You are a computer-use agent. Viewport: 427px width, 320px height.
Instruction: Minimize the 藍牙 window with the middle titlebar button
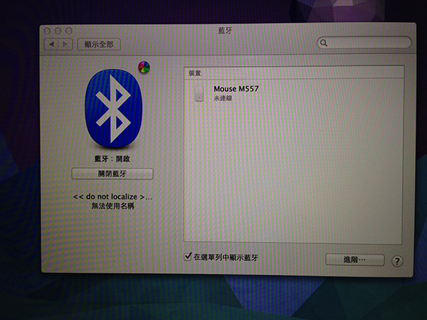(58, 31)
